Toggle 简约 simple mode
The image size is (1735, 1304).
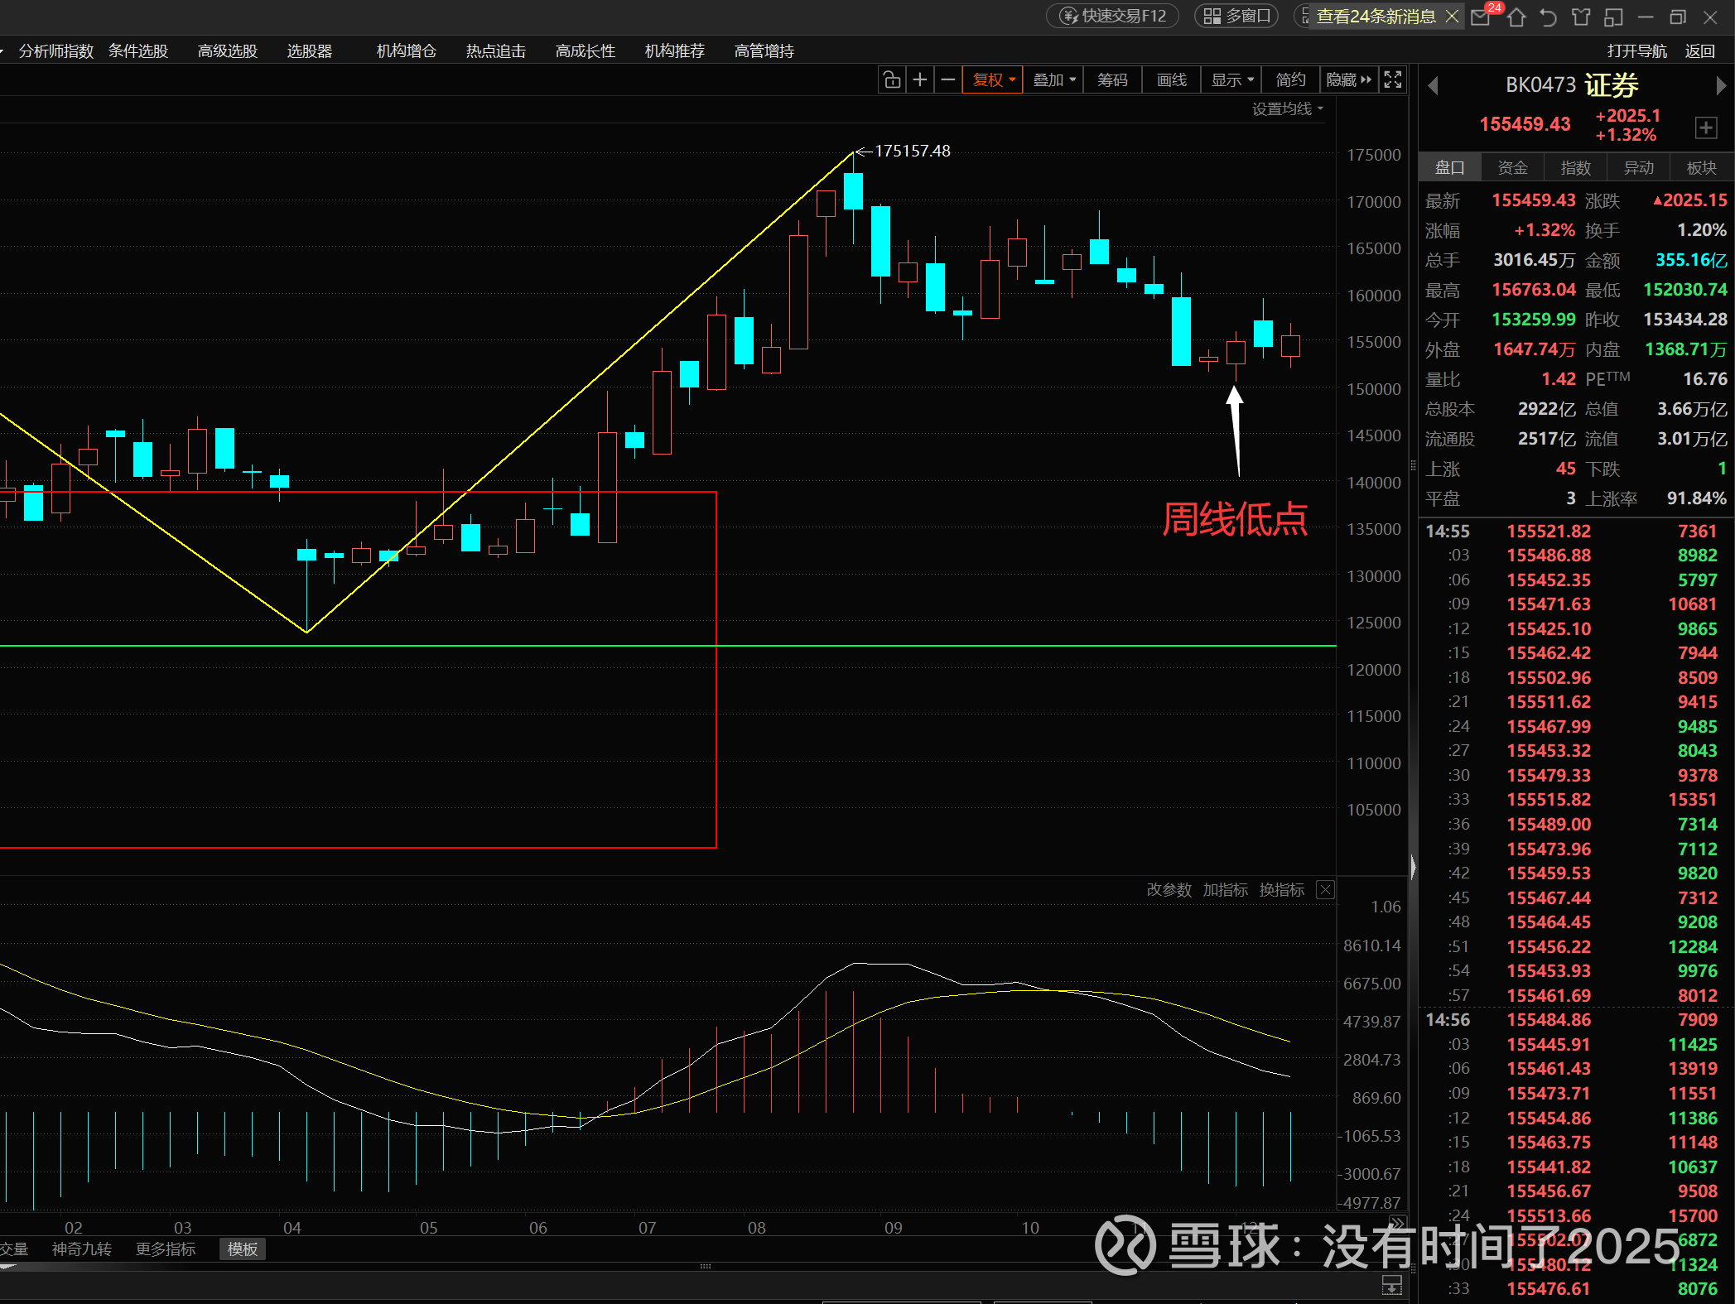pos(1290,79)
